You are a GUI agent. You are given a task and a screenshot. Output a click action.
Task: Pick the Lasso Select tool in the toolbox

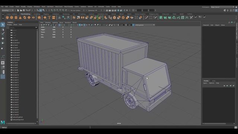click(3, 30)
